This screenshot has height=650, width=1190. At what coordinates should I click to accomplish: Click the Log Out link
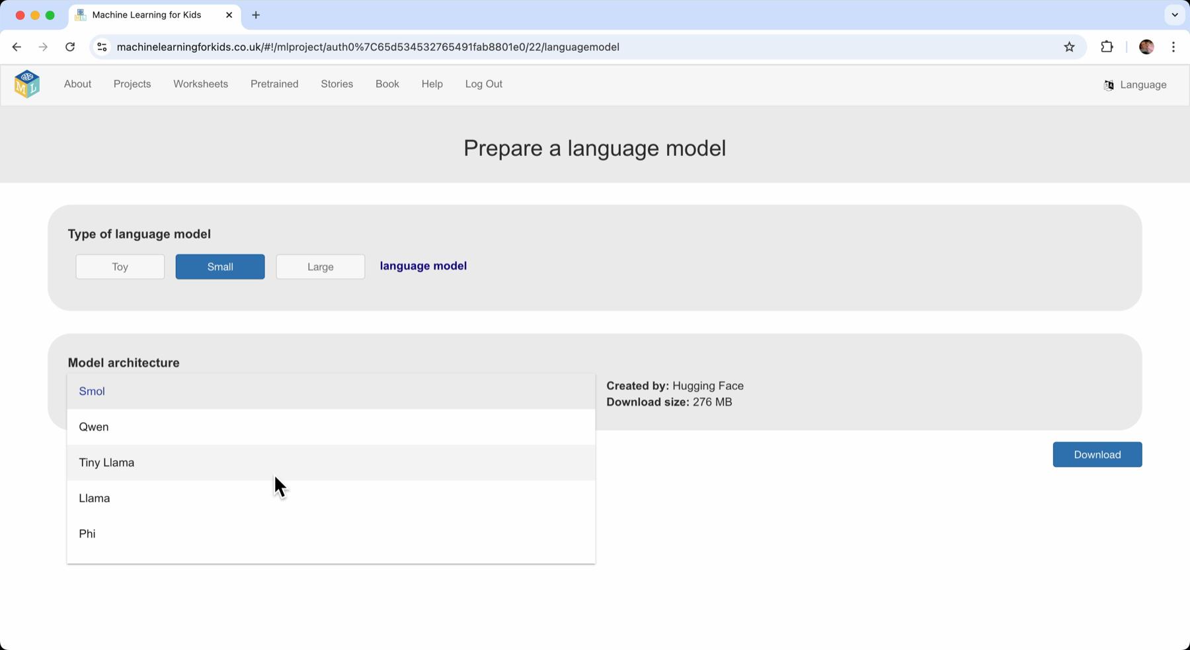coord(483,84)
